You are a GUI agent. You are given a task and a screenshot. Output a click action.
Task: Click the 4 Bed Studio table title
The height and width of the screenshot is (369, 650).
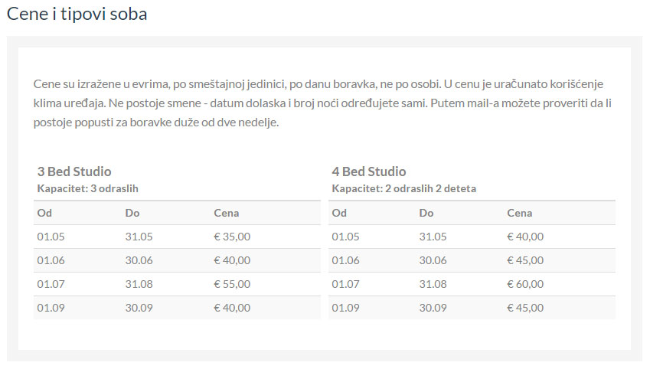point(369,171)
